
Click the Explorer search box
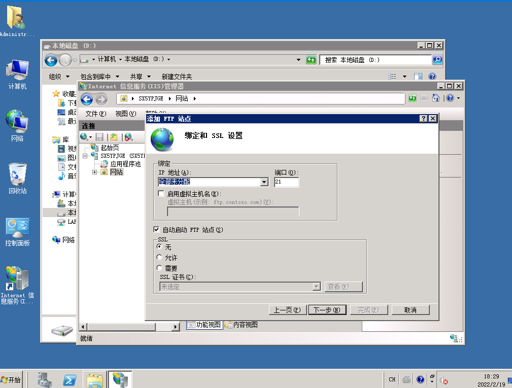[x=376, y=60]
